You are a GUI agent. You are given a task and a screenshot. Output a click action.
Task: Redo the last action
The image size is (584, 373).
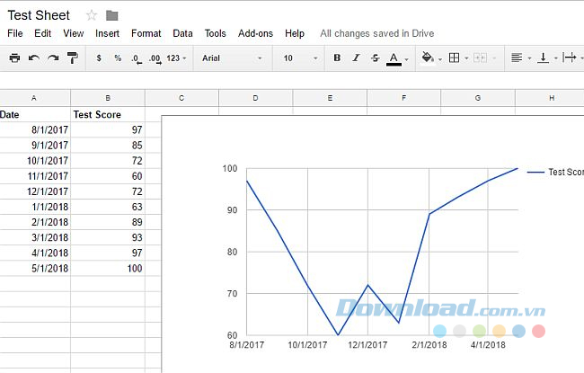coord(53,58)
